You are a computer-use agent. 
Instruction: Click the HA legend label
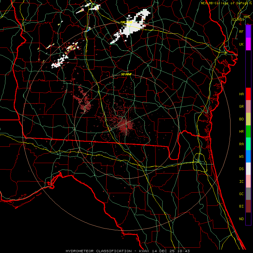click(x=241, y=94)
